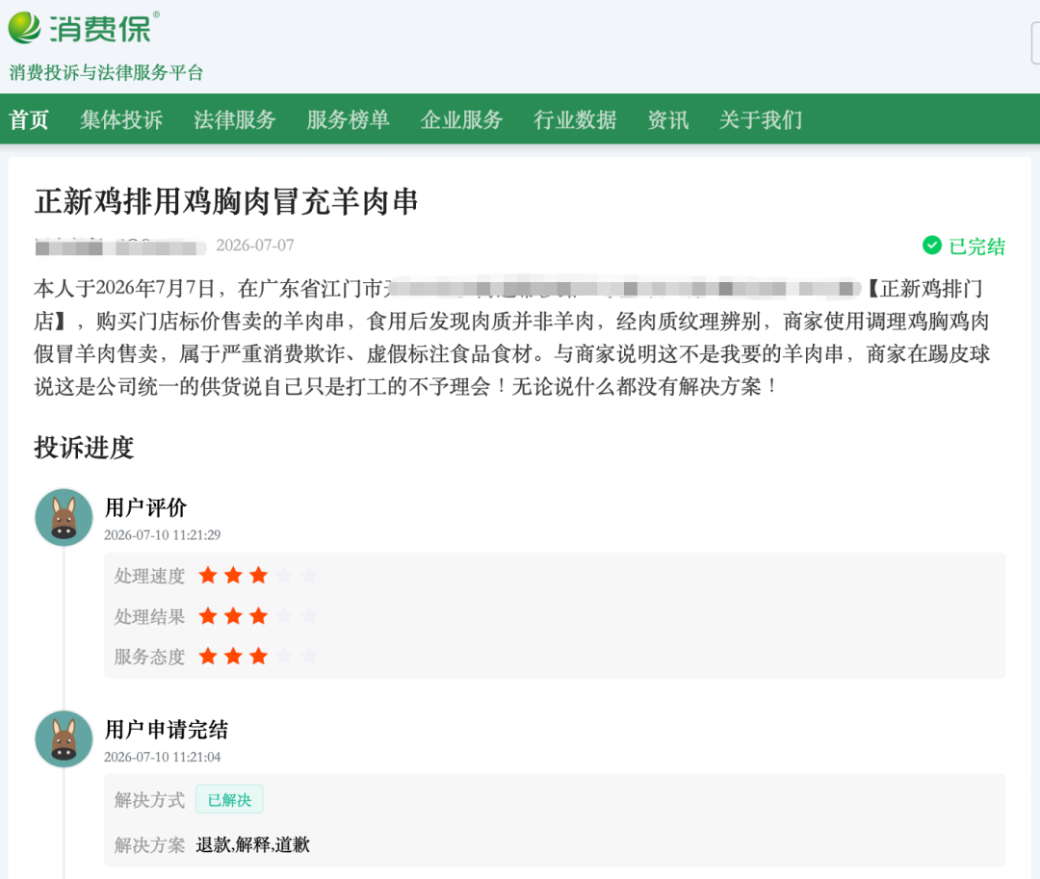
Task: Switch to 行业数据 section
Action: click(575, 120)
